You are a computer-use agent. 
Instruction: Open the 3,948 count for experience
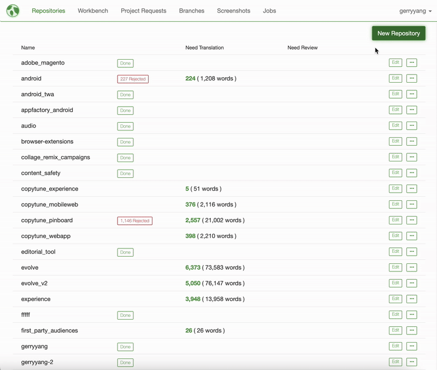point(193,299)
